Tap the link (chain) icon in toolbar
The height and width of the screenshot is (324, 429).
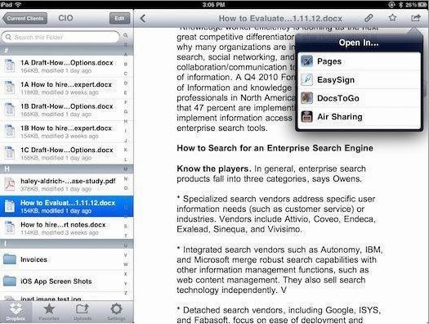[x=369, y=18]
